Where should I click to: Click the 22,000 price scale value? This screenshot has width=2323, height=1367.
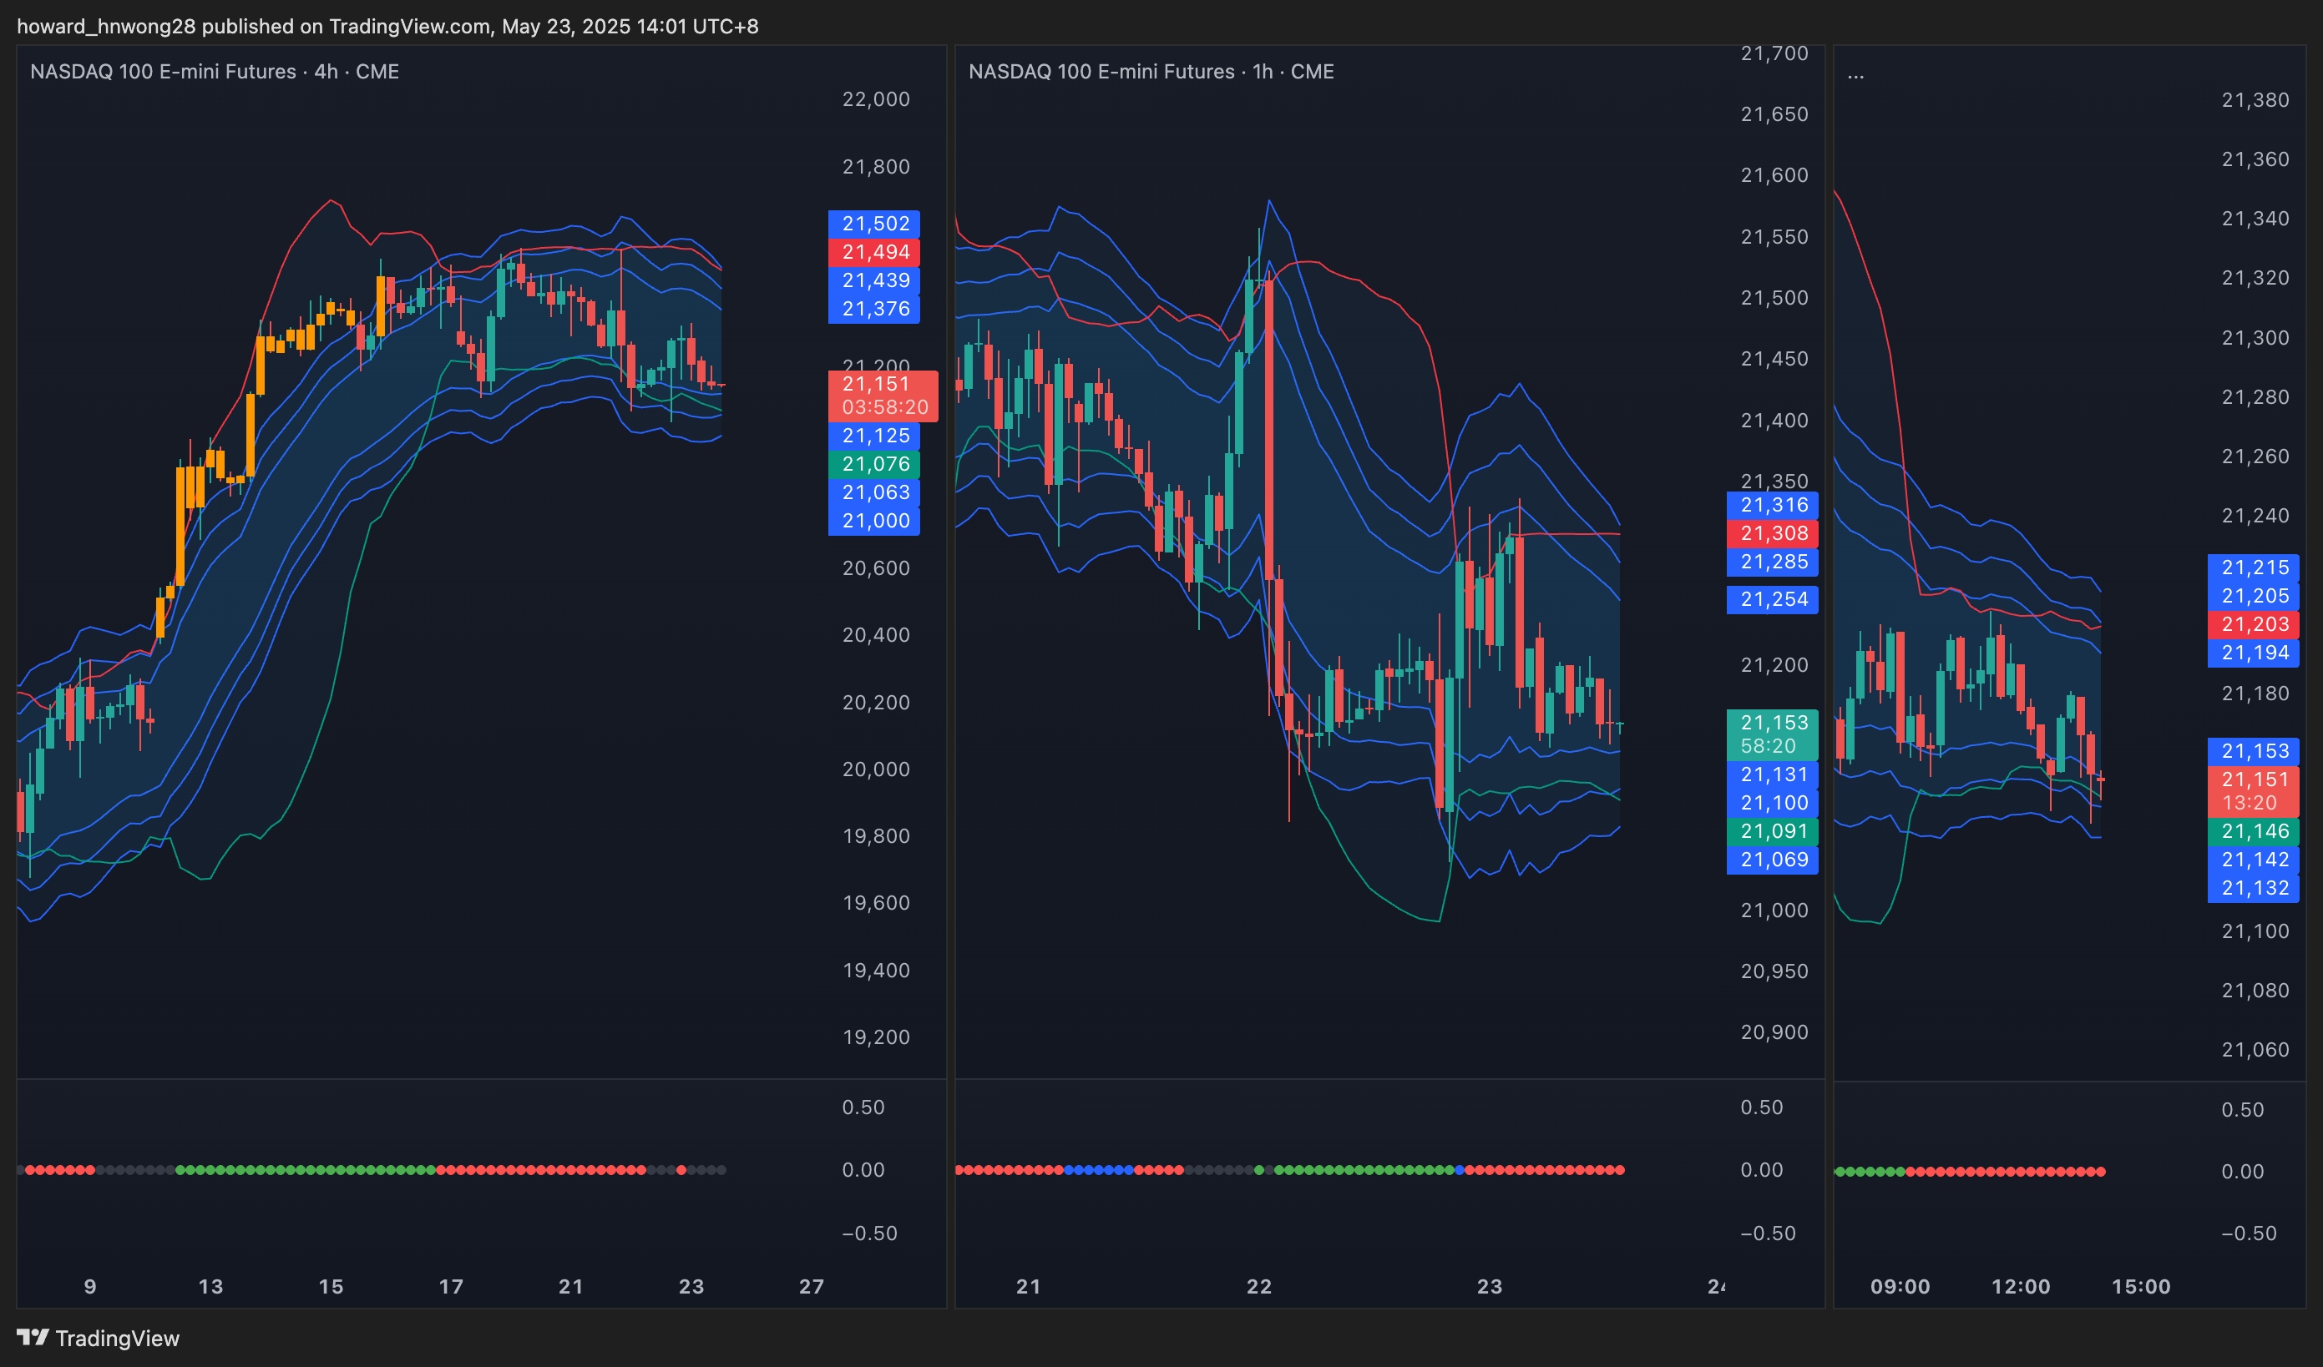coord(875,99)
